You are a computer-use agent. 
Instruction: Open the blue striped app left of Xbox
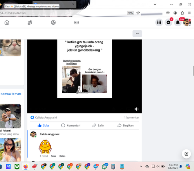(x=8, y=166)
